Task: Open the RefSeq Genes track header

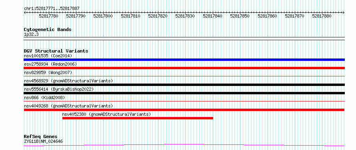Action: (40, 137)
